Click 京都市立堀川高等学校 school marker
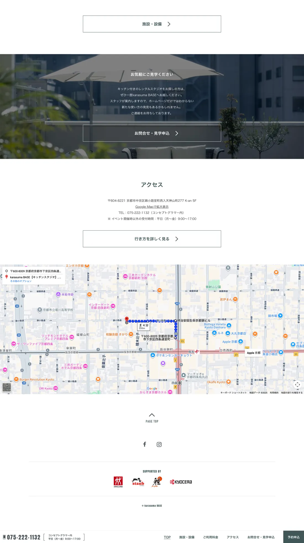304x543 pixels. 40,310
